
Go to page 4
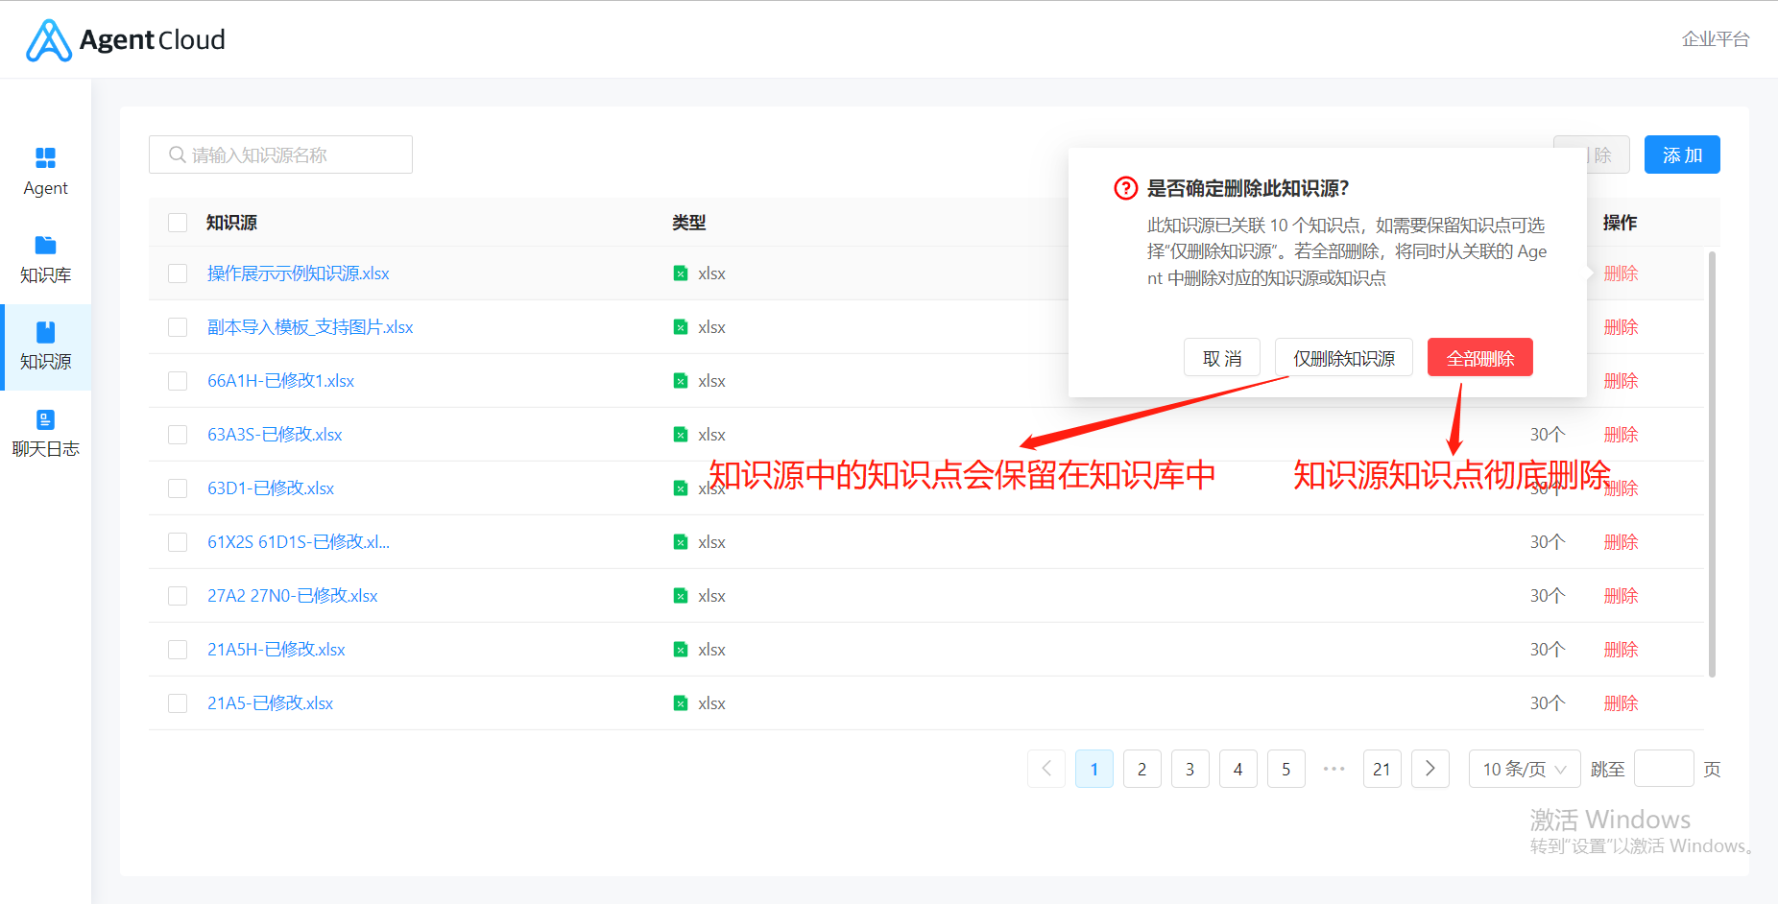[x=1238, y=769]
